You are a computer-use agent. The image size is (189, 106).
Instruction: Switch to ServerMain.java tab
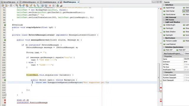[x=9, y=2]
